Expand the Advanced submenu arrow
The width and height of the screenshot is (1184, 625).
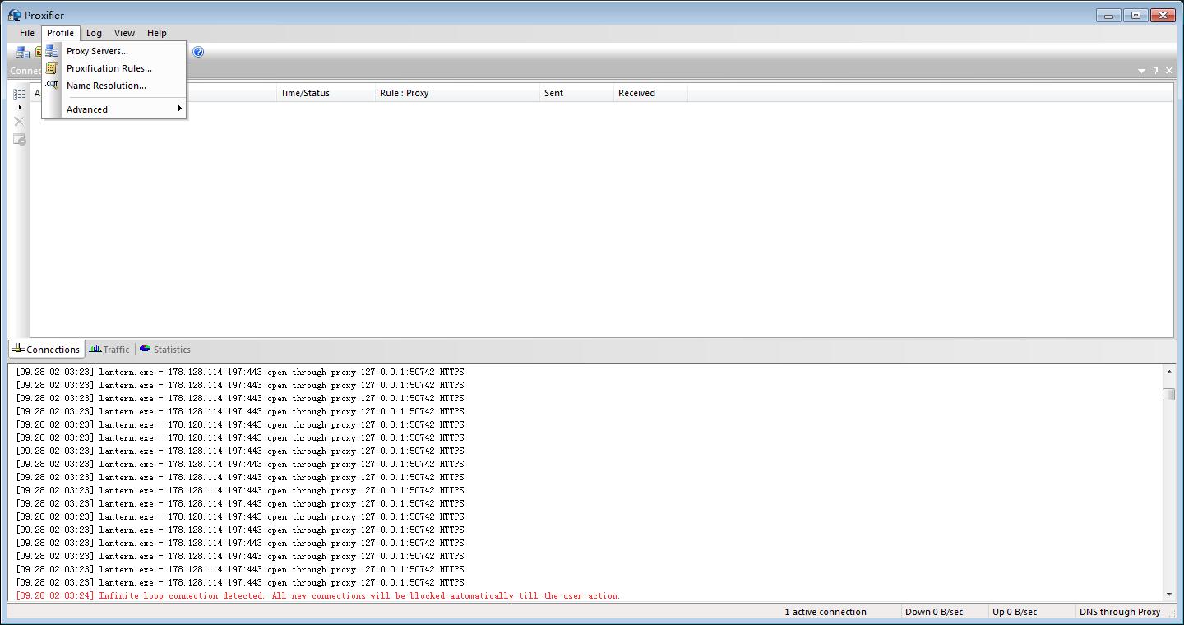pyautogui.click(x=179, y=109)
